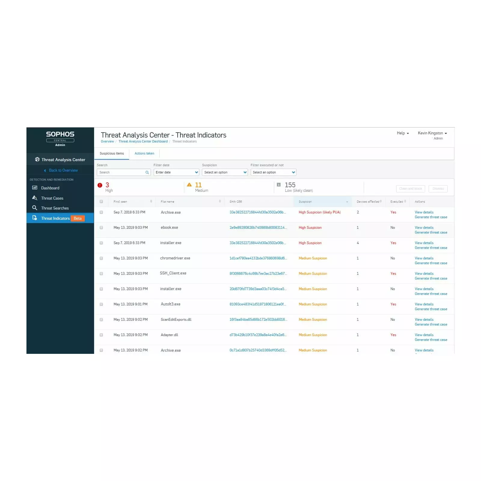
Task: Click the orange Medium warning triangle icon
Action: [189, 185]
